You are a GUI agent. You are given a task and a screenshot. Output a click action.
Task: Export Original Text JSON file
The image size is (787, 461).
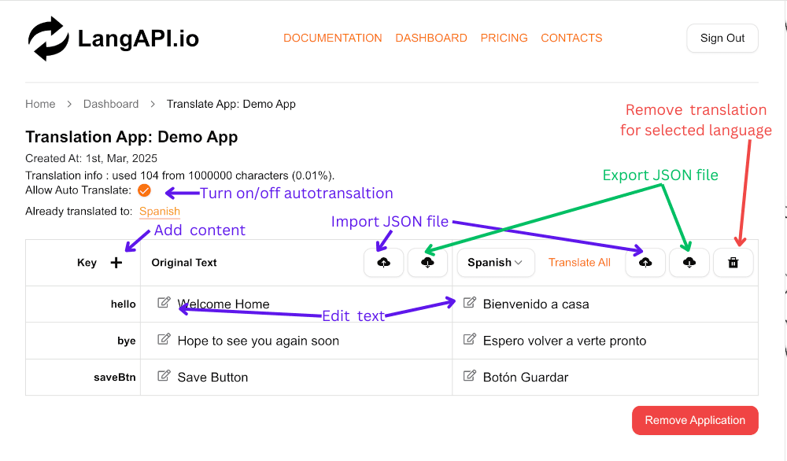click(427, 263)
